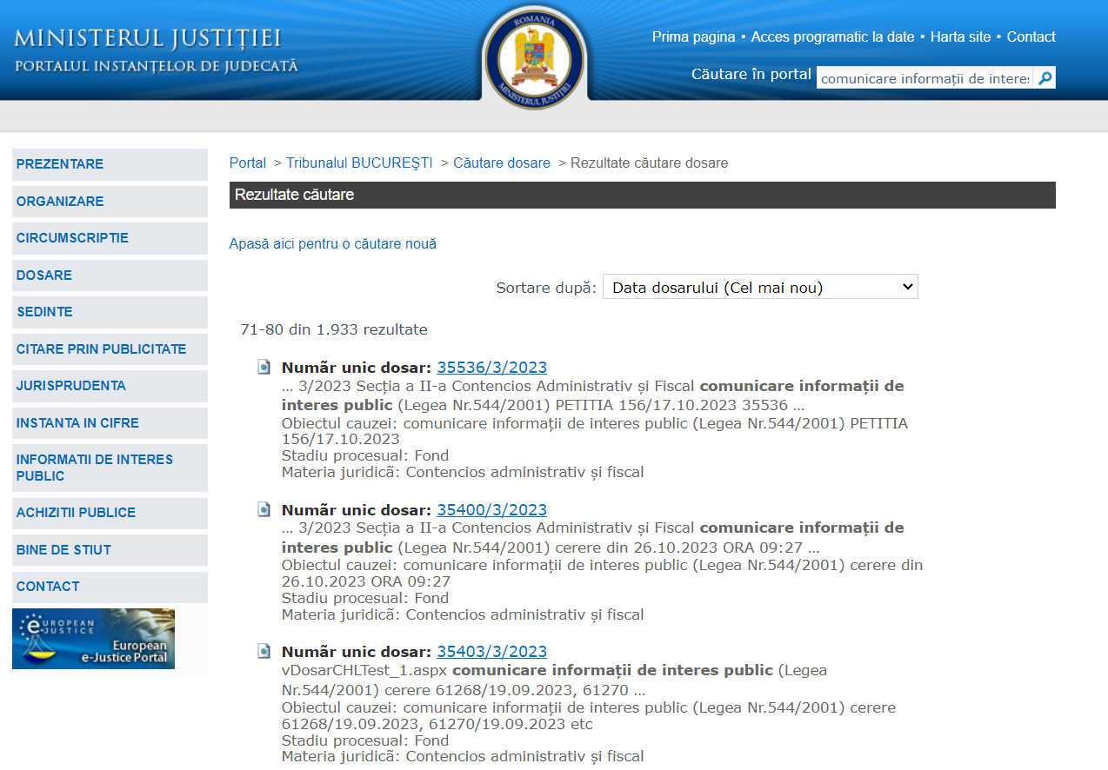
Task: Click MINISTERUL JUSTIȚIEI header title
Action: (x=148, y=38)
